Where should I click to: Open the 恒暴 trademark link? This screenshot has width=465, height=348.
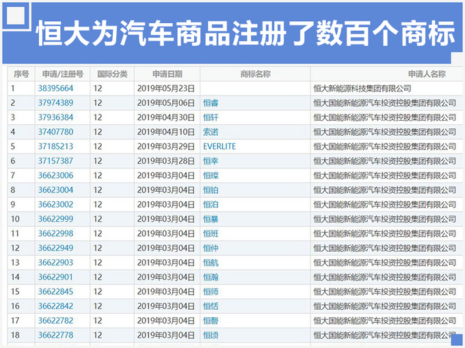pos(211,218)
